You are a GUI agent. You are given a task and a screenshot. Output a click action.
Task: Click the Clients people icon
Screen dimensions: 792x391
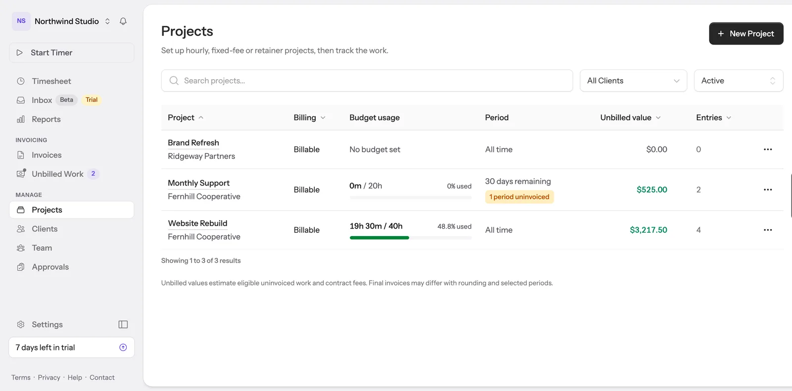(21, 229)
